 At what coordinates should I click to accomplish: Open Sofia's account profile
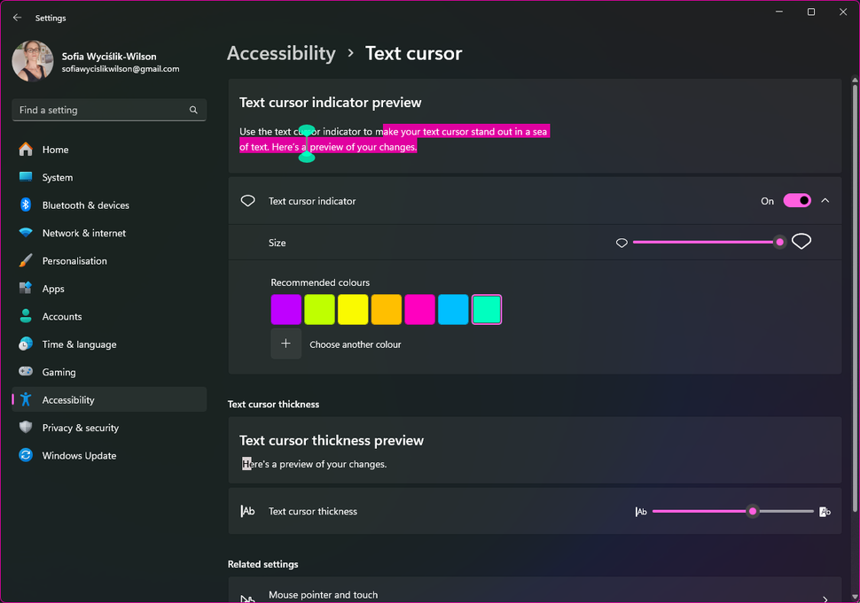[x=33, y=61]
